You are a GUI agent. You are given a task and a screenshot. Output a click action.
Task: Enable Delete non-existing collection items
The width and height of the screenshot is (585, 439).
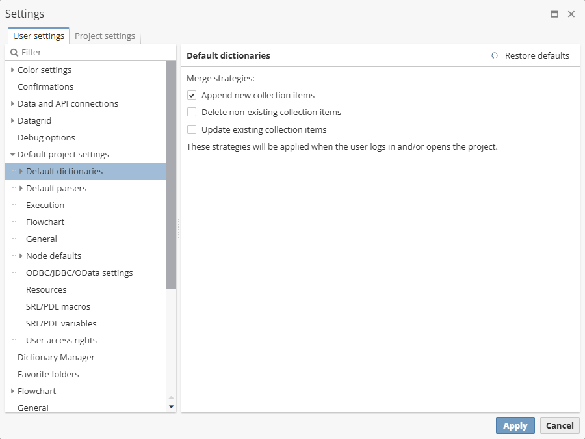click(192, 111)
